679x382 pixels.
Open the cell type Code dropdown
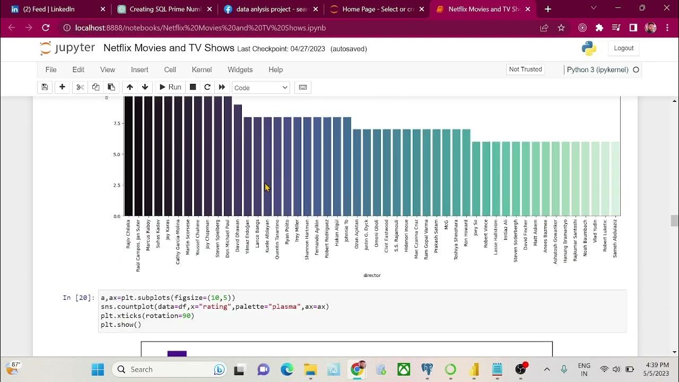click(x=260, y=88)
